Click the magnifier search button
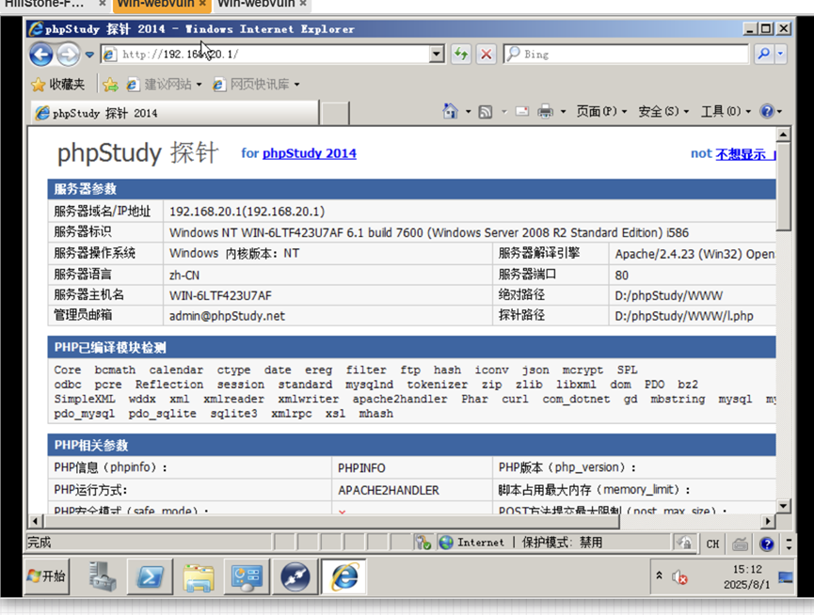Image resolution: width=814 pixels, height=615 pixels. [763, 54]
